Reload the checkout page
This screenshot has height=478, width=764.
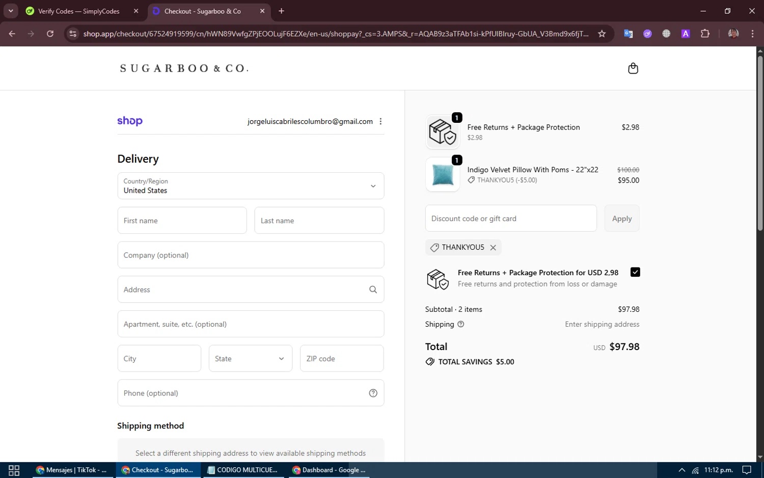click(50, 34)
